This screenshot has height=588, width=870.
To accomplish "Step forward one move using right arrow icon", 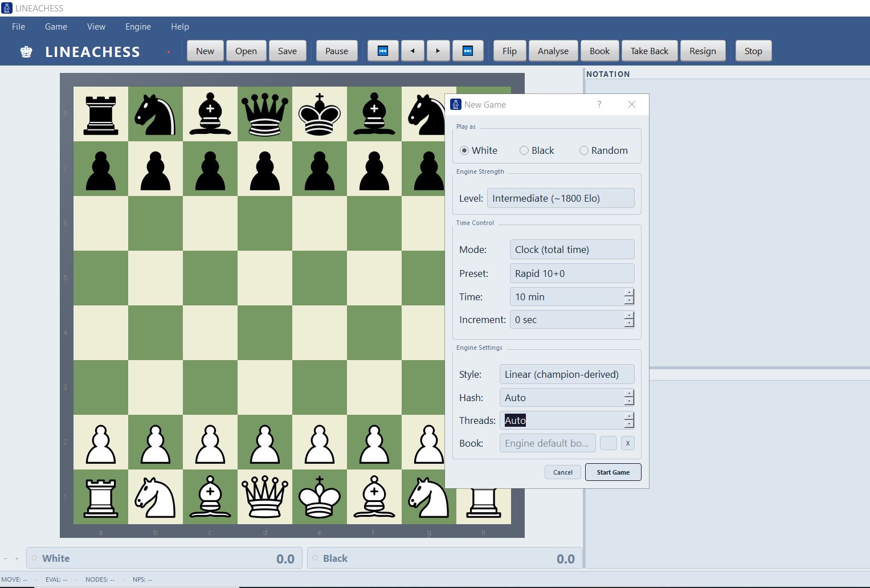I will 438,51.
